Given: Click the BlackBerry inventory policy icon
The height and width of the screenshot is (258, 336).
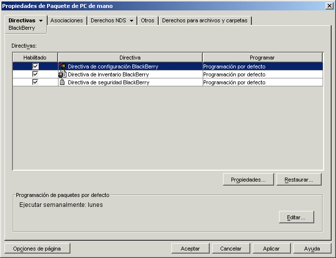Looking at the screenshot, I should point(62,74).
